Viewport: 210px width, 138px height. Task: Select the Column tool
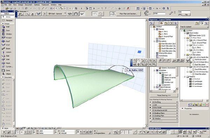click(8, 52)
